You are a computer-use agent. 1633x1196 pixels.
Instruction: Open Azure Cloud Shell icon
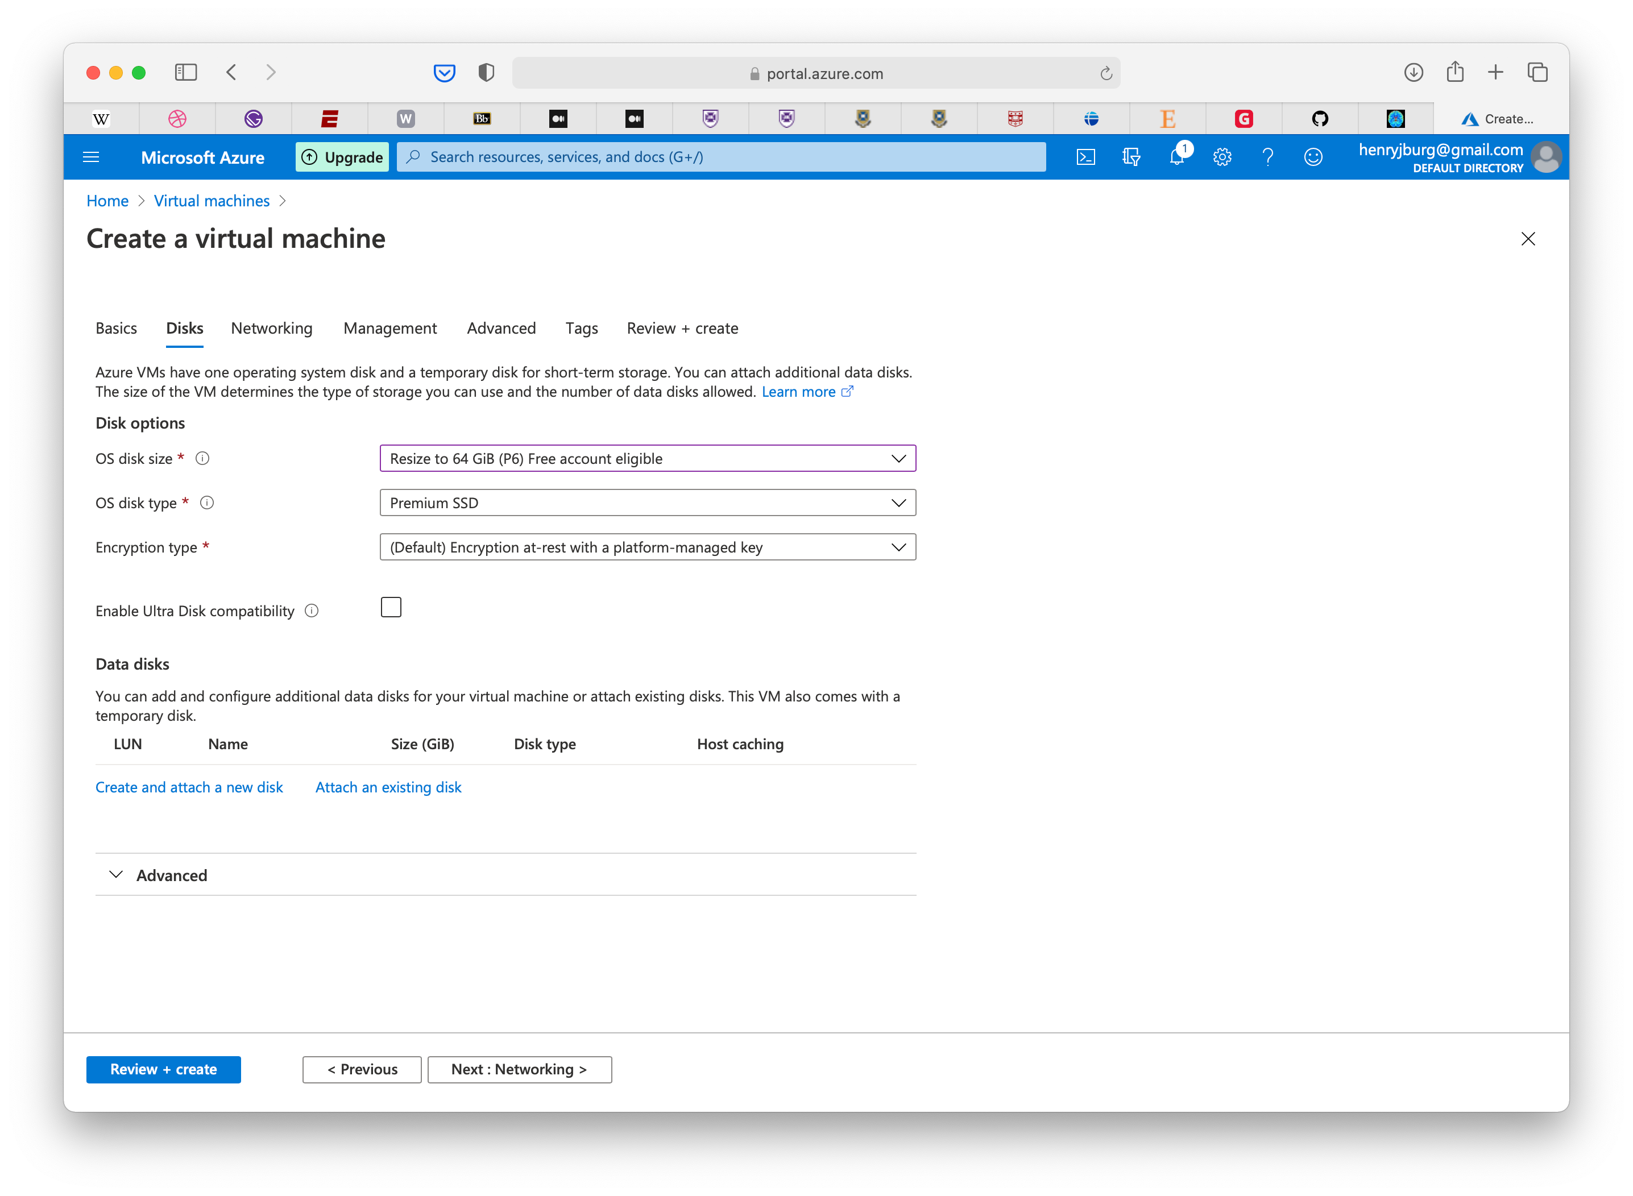pyautogui.click(x=1085, y=157)
